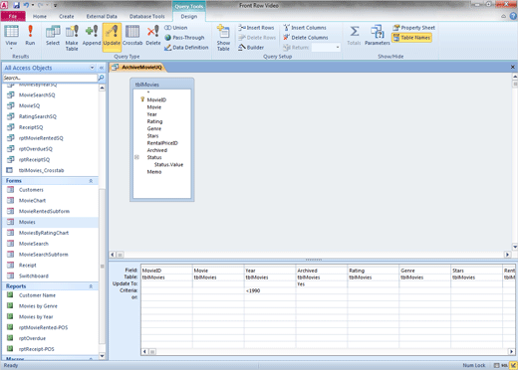Select the tblMovies_Crosstab query
This screenshot has height=370, width=518.
(41, 170)
